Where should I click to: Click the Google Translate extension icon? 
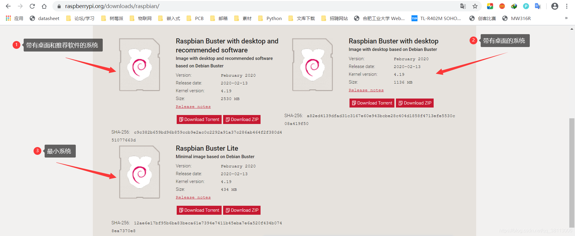[x=538, y=6]
